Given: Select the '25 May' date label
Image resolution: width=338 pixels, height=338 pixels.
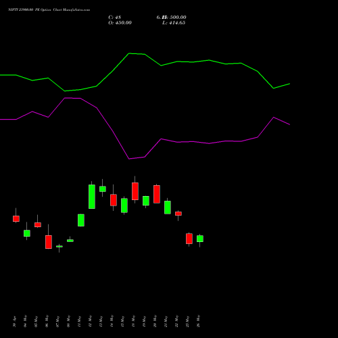Looking at the screenshot, I should (x=188, y=322).
